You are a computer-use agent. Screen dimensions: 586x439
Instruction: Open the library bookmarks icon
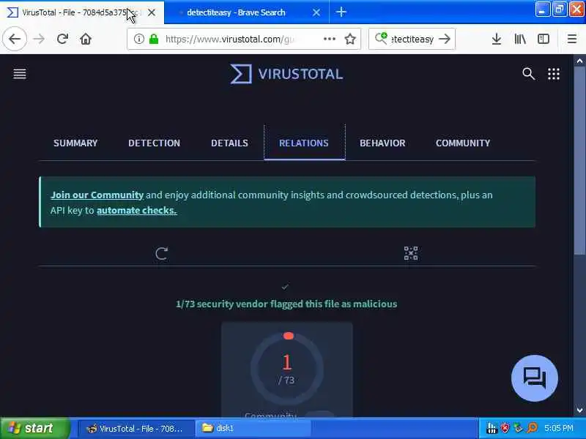click(x=520, y=39)
